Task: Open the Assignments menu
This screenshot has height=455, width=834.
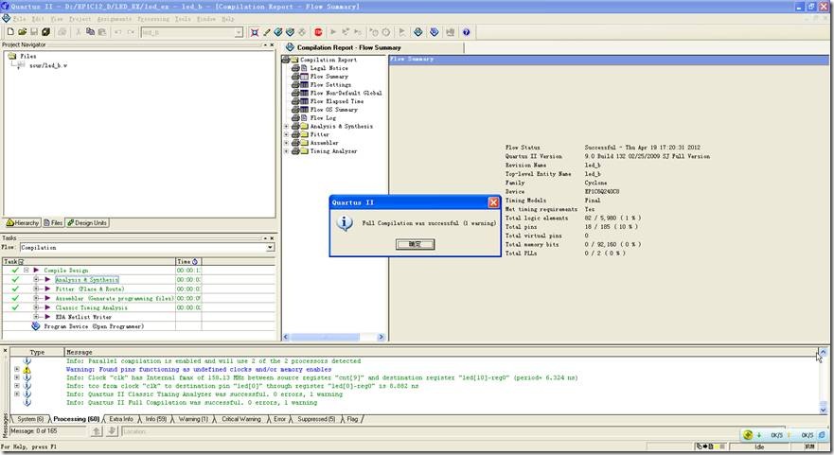Action: 114,19
